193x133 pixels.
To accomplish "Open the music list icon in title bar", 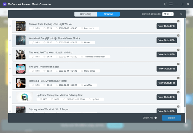I will (165, 4).
